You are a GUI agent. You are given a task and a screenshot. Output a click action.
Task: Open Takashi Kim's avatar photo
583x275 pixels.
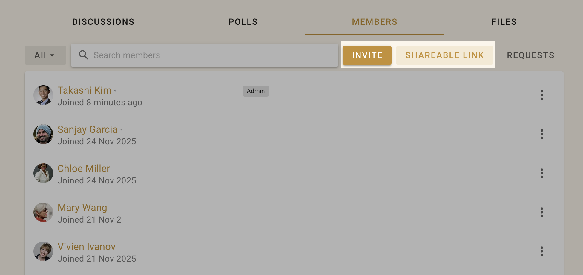tap(43, 95)
